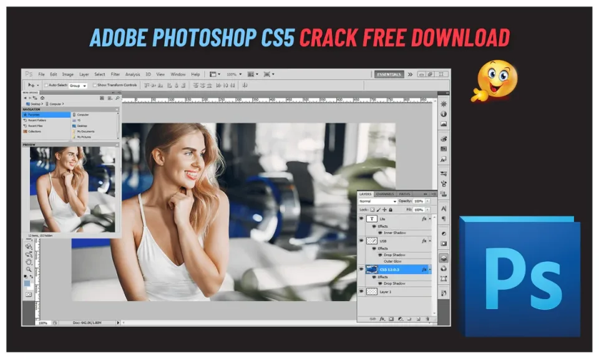Click Mini Bridge preview thumbnail

72,189
